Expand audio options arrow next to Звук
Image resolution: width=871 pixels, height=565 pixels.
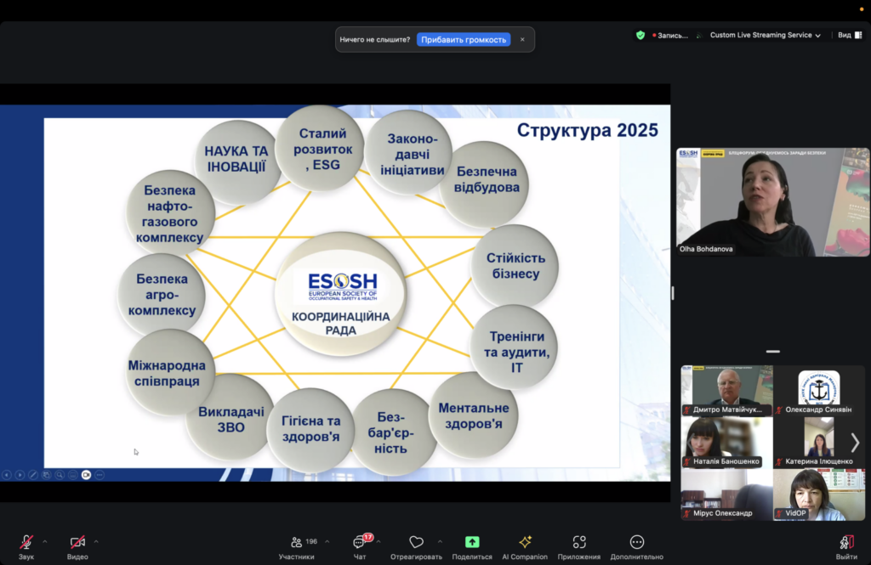coord(45,541)
